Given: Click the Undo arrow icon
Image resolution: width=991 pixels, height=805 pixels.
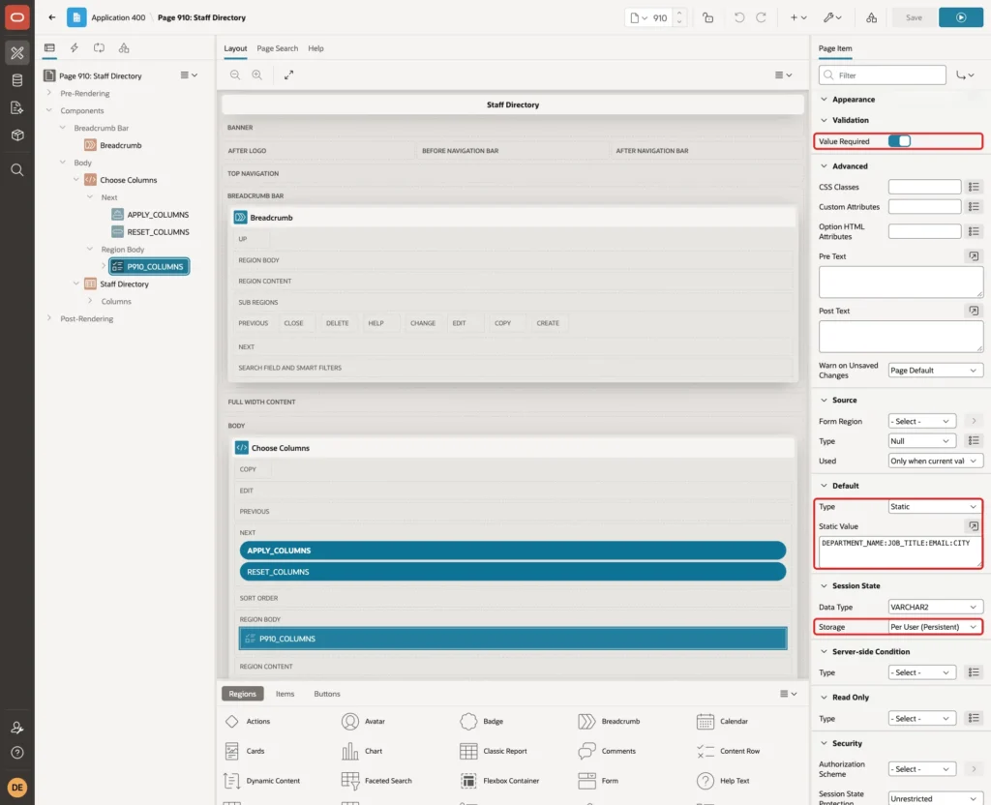Looking at the screenshot, I should point(738,17).
